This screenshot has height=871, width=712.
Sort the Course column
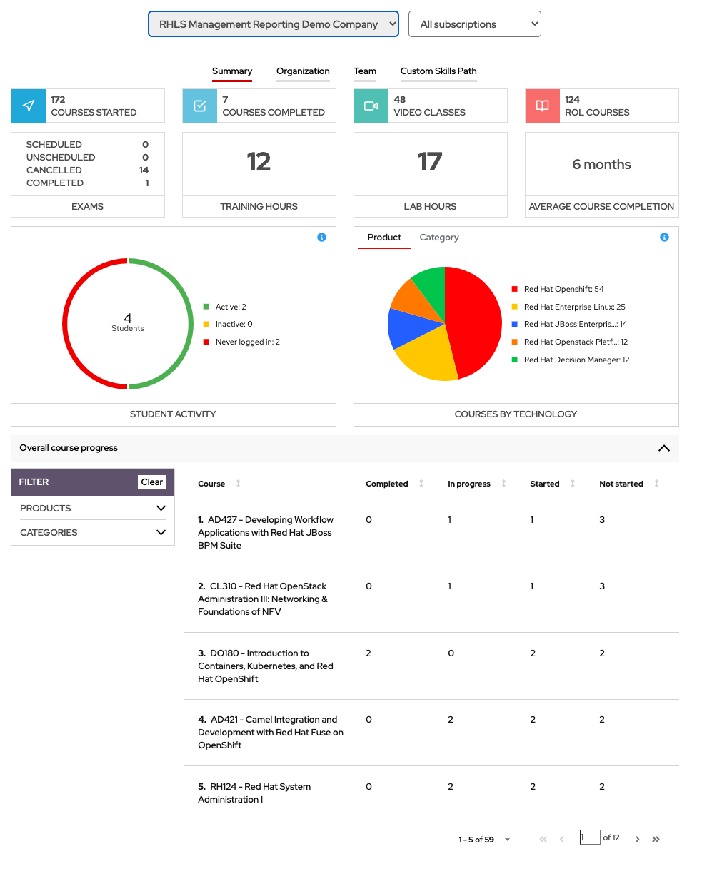tap(236, 484)
